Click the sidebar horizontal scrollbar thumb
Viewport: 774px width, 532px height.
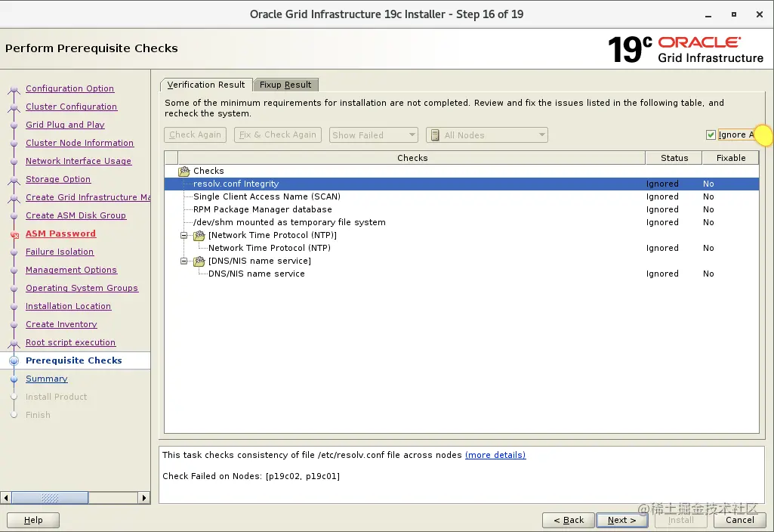tap(50, 498)
